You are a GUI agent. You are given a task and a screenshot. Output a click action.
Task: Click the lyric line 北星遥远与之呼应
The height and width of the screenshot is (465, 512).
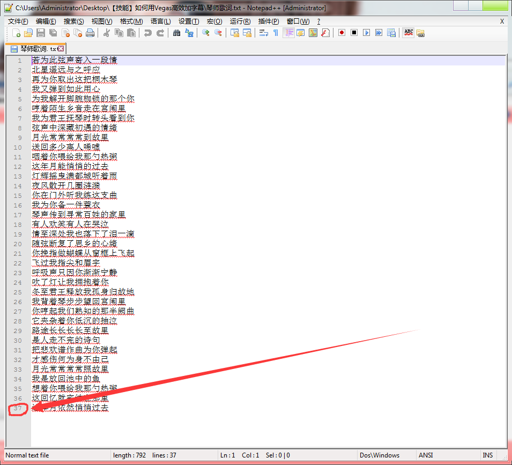65,70
